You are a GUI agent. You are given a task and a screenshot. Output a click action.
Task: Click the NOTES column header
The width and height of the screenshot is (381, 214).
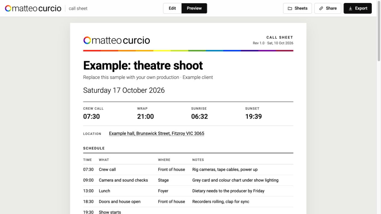point(198,160)
